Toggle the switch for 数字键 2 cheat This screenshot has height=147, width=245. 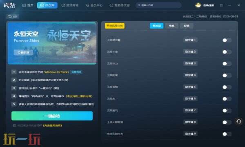click(227, 52)
